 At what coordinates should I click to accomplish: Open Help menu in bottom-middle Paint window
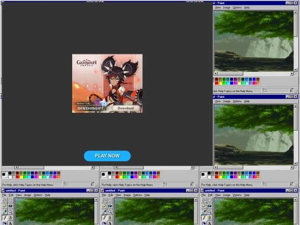point(147,195)
